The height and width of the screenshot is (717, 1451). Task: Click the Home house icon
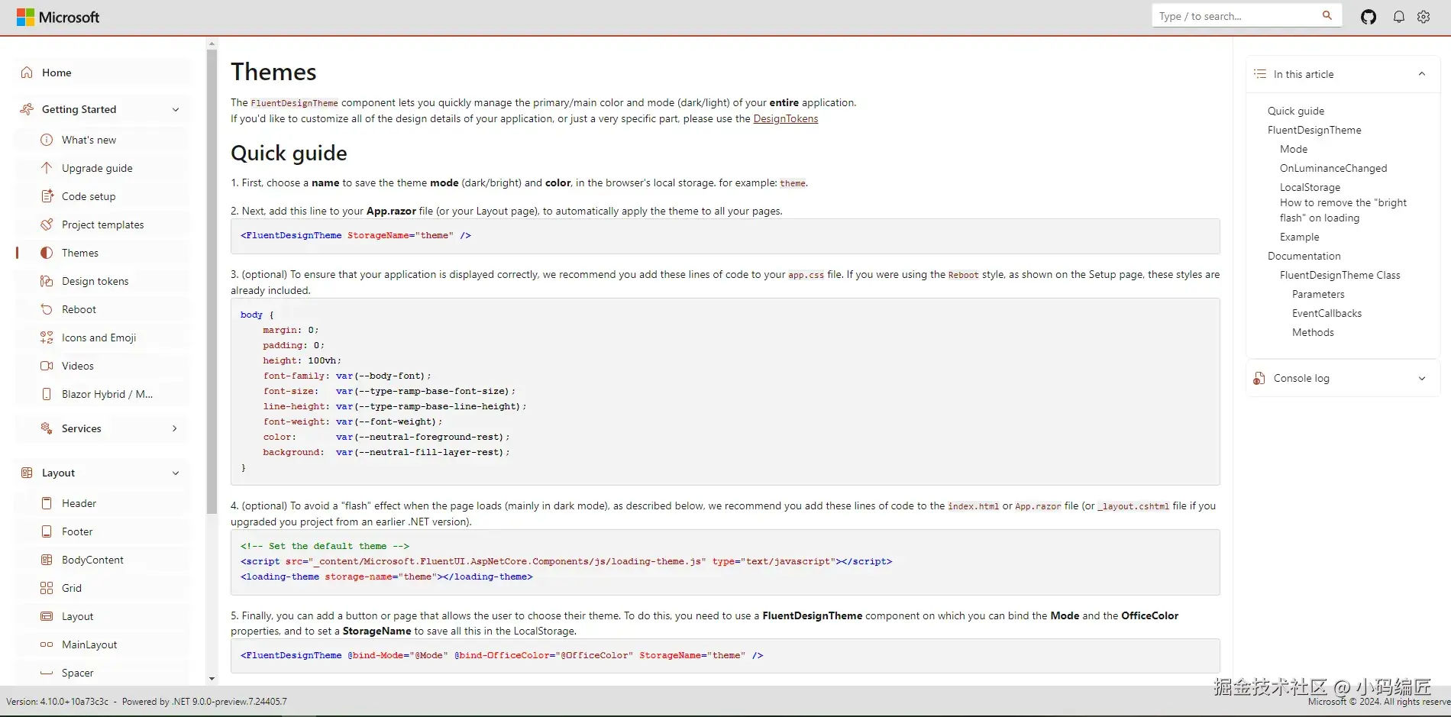[x=27, y=73]
